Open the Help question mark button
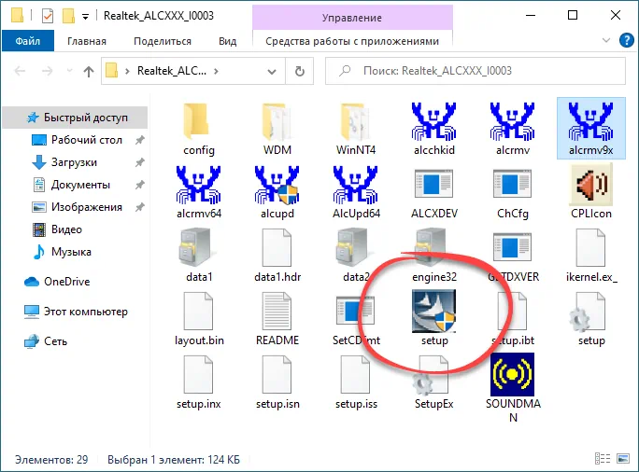Screen dimensions: 639x472 pos(626,40)
